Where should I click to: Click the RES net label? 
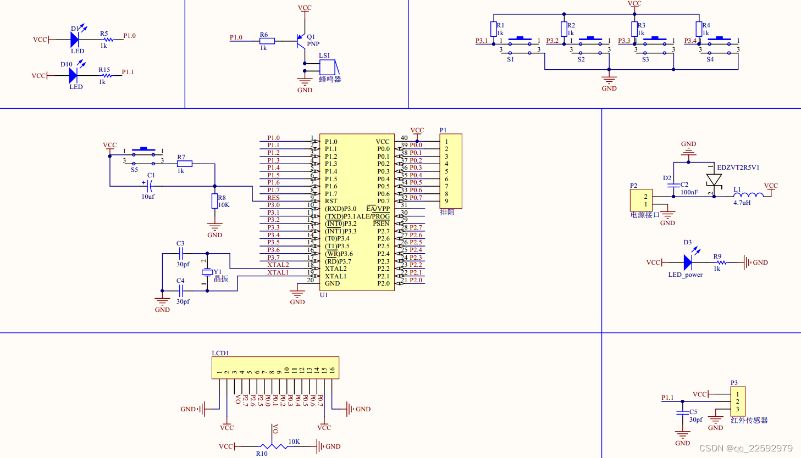(274, 198)
